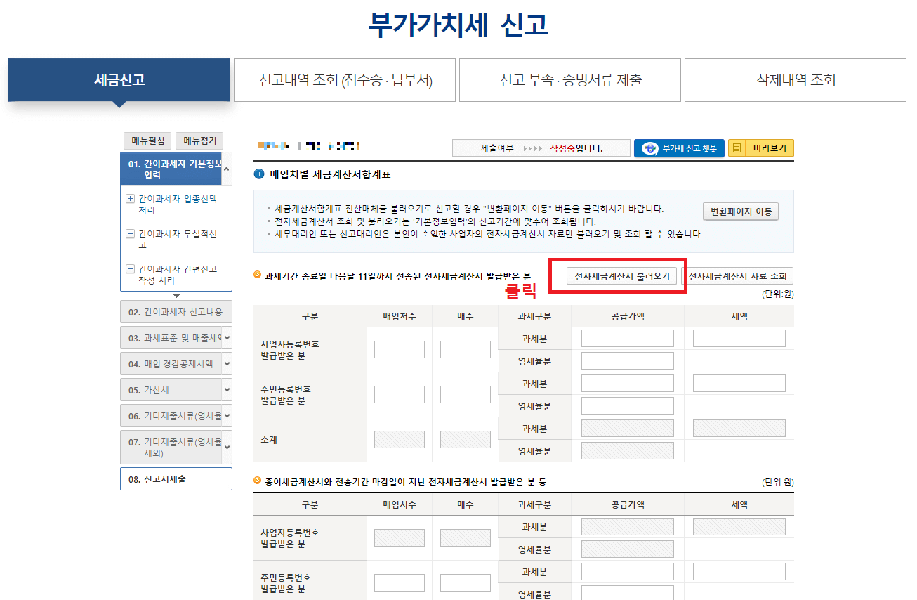Image resolution: width=917 pixels, height=600 pixels.
Task: Click the Hometax logo image above the form
Action: point(309,145)
